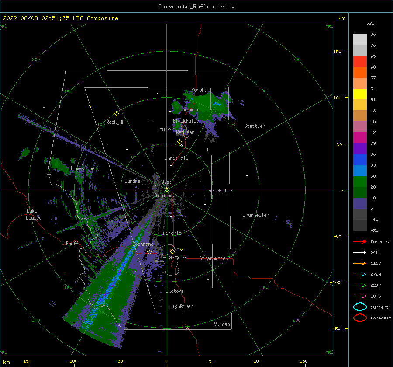Click the magenta 18TS arrow icon
The image size is (393, 367).
(x=360, y=296)
